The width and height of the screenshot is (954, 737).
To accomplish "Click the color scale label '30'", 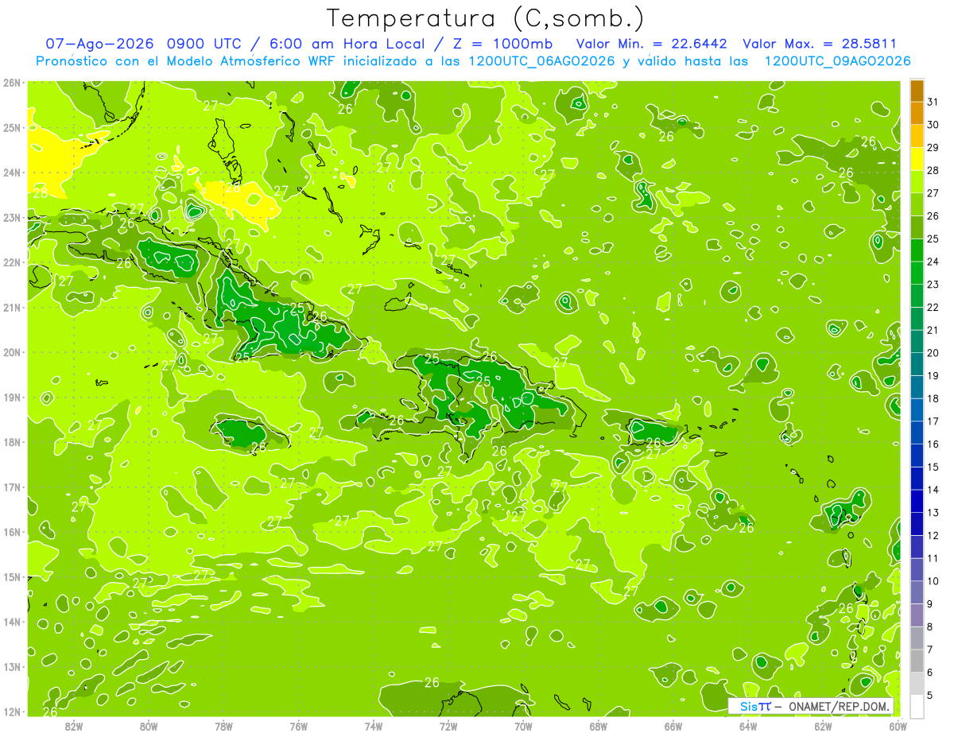I will [x=933, y=125].
